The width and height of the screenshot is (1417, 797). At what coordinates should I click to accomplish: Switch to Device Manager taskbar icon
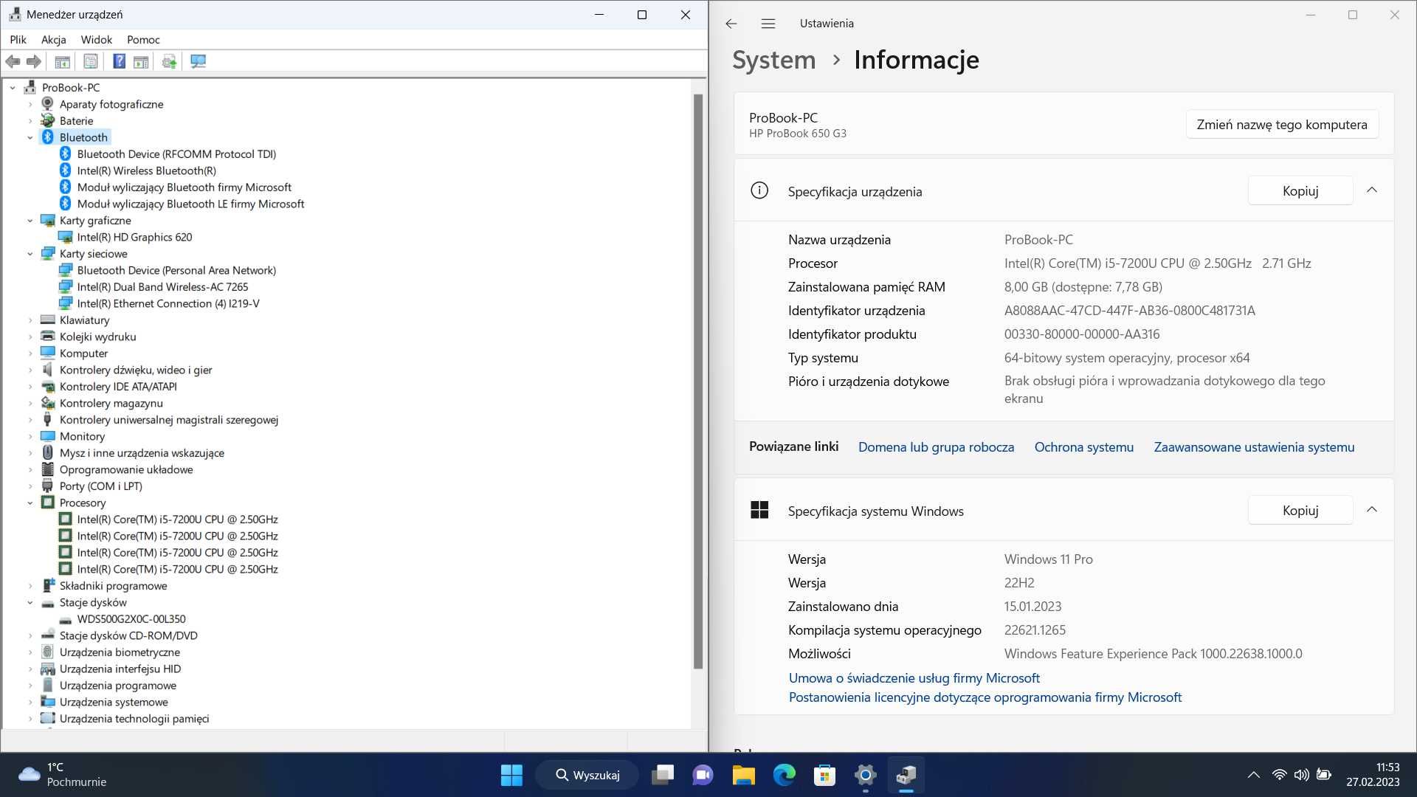(906, 775)
